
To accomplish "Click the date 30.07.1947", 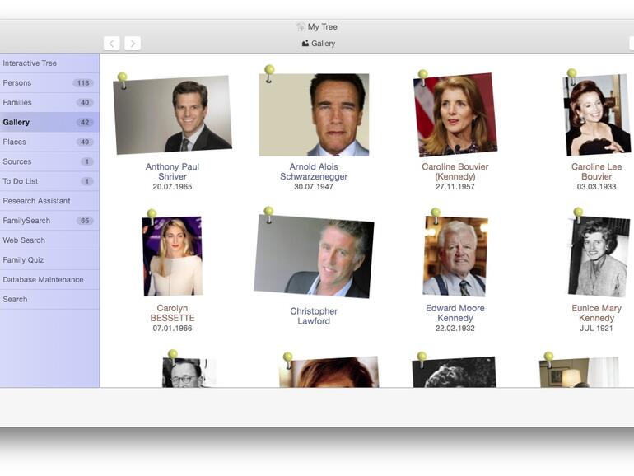I will [x=314, y=187].
